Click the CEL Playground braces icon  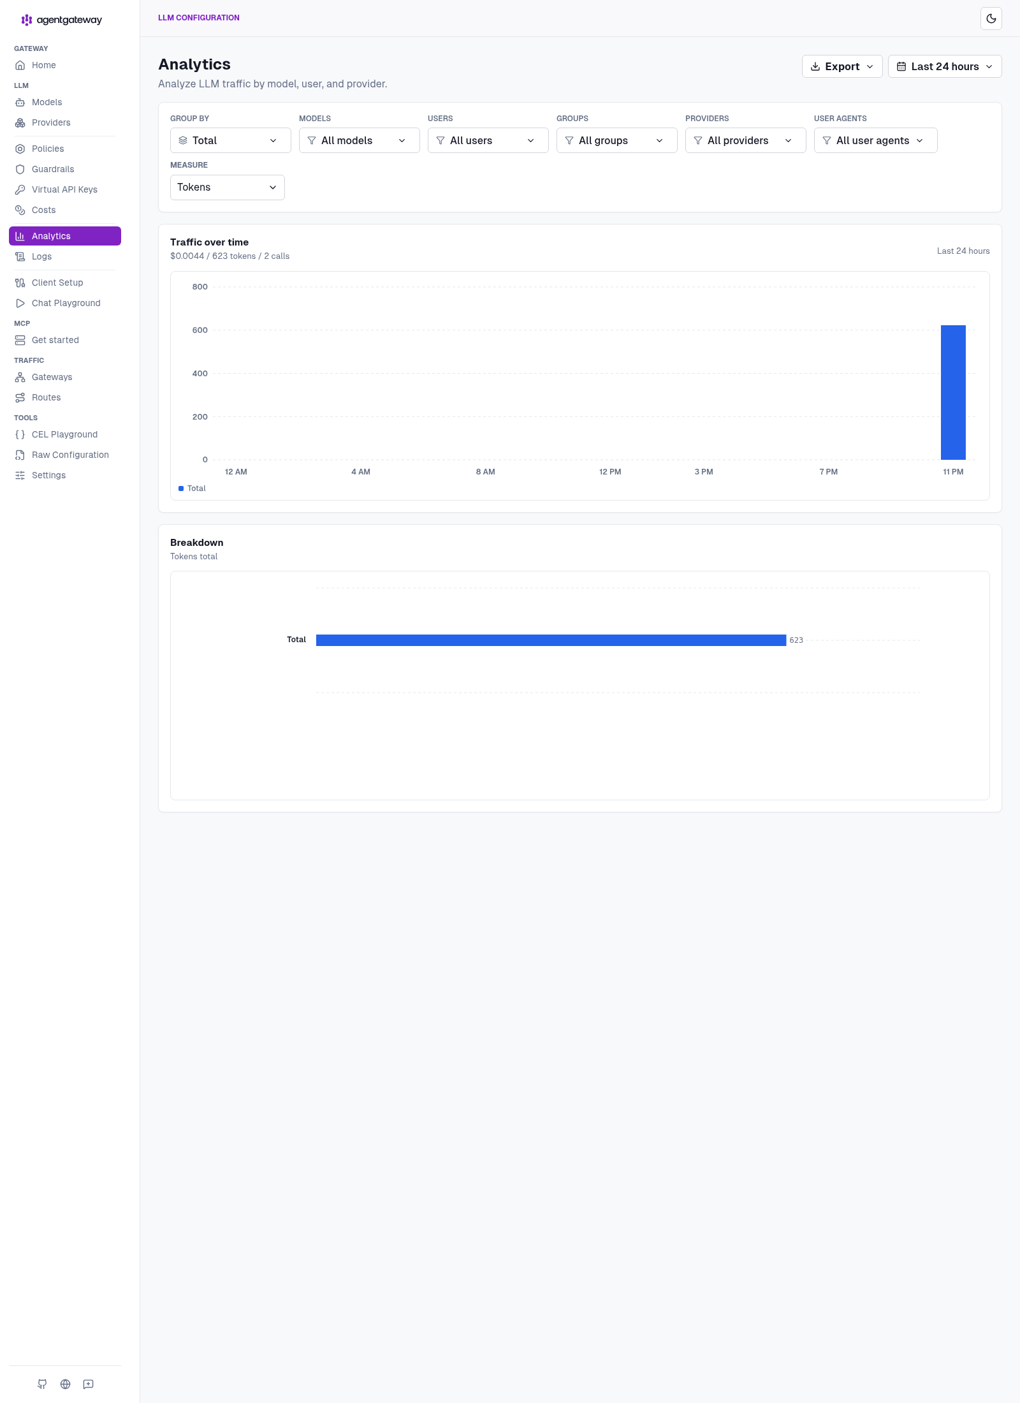(20, 434)
